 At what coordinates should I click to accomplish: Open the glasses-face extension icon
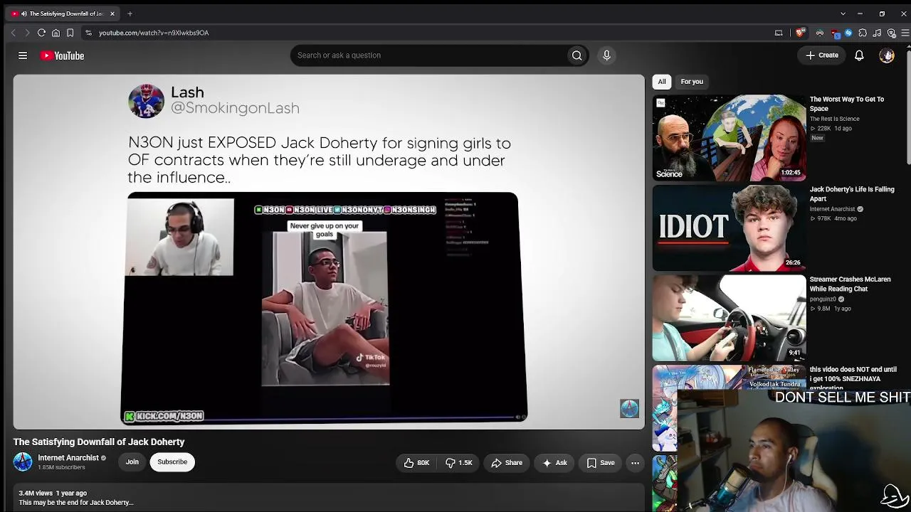point(820,33)
